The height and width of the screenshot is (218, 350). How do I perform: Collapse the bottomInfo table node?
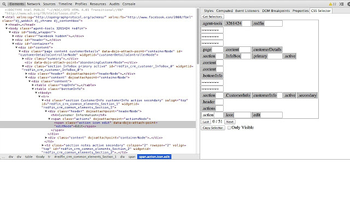coord(33,89)
